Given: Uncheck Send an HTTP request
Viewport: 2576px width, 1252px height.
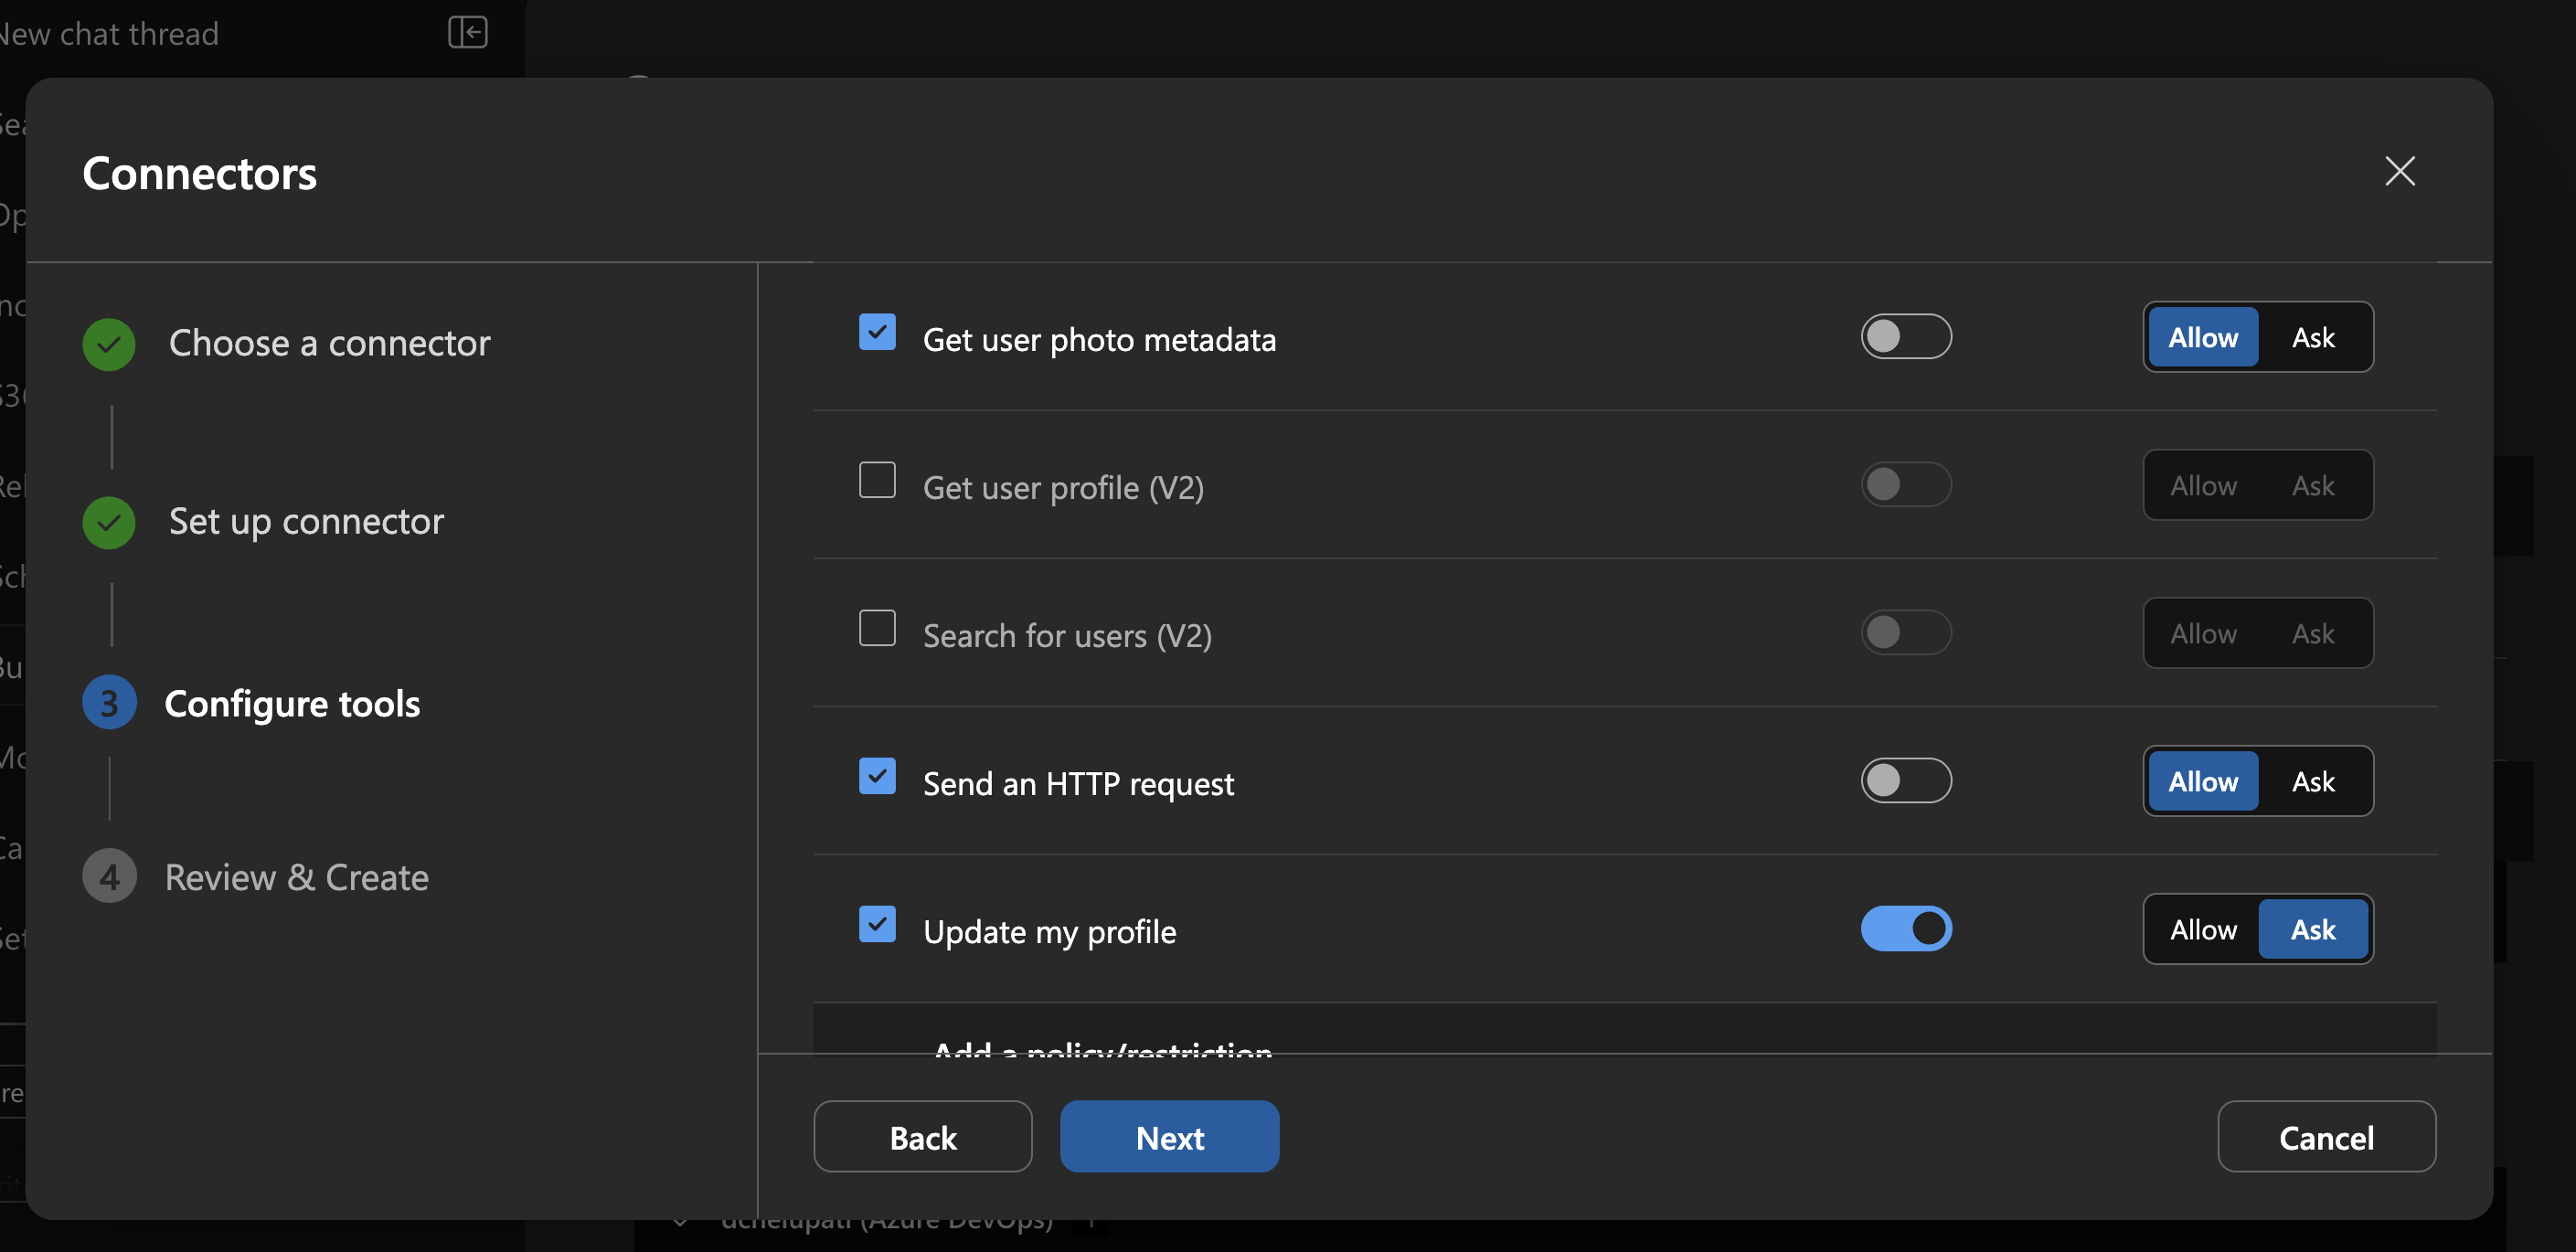Looking at the screenshot, I should tap(877, 776).
